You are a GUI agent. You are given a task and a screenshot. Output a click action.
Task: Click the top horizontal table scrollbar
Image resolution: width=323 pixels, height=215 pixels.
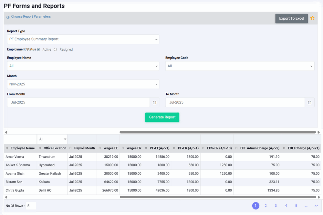pyautogui.click(x=217, y=132)
